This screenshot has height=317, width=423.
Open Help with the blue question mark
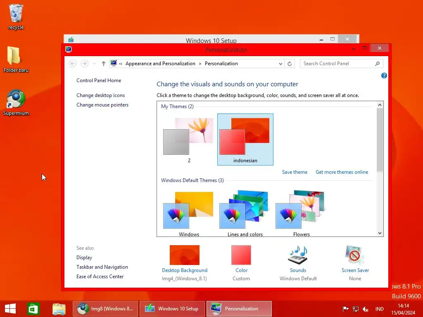tap(384, 76)
